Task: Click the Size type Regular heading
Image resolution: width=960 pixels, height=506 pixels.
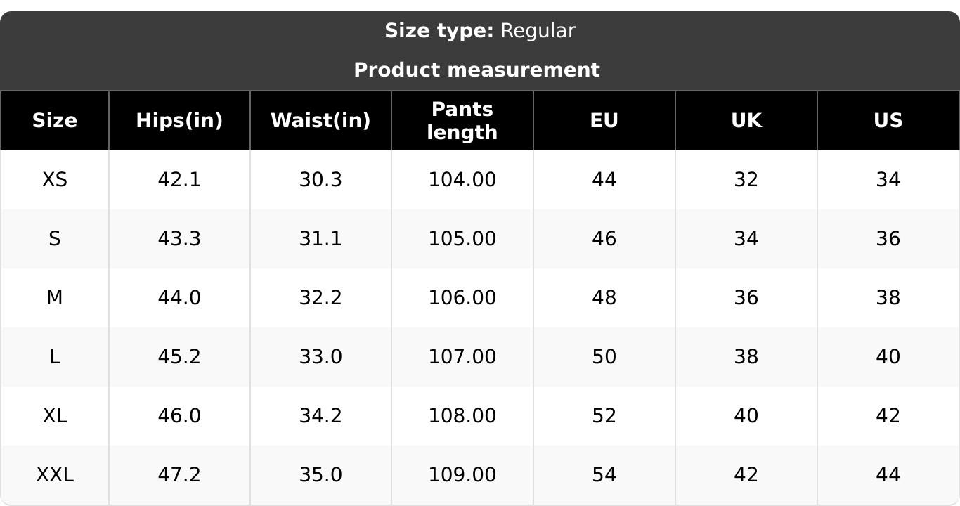Action: 480,31
